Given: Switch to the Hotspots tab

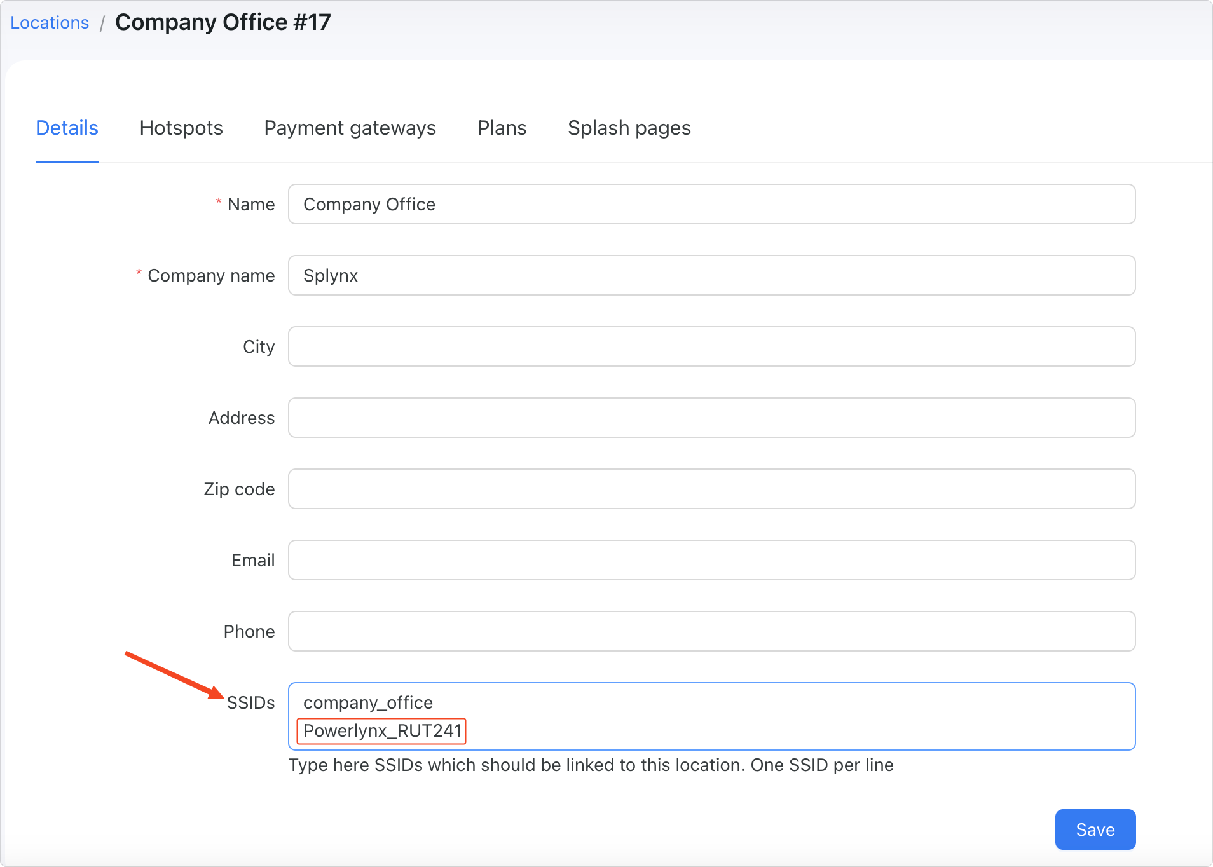Looking at the screenshot, I should 181,128.
